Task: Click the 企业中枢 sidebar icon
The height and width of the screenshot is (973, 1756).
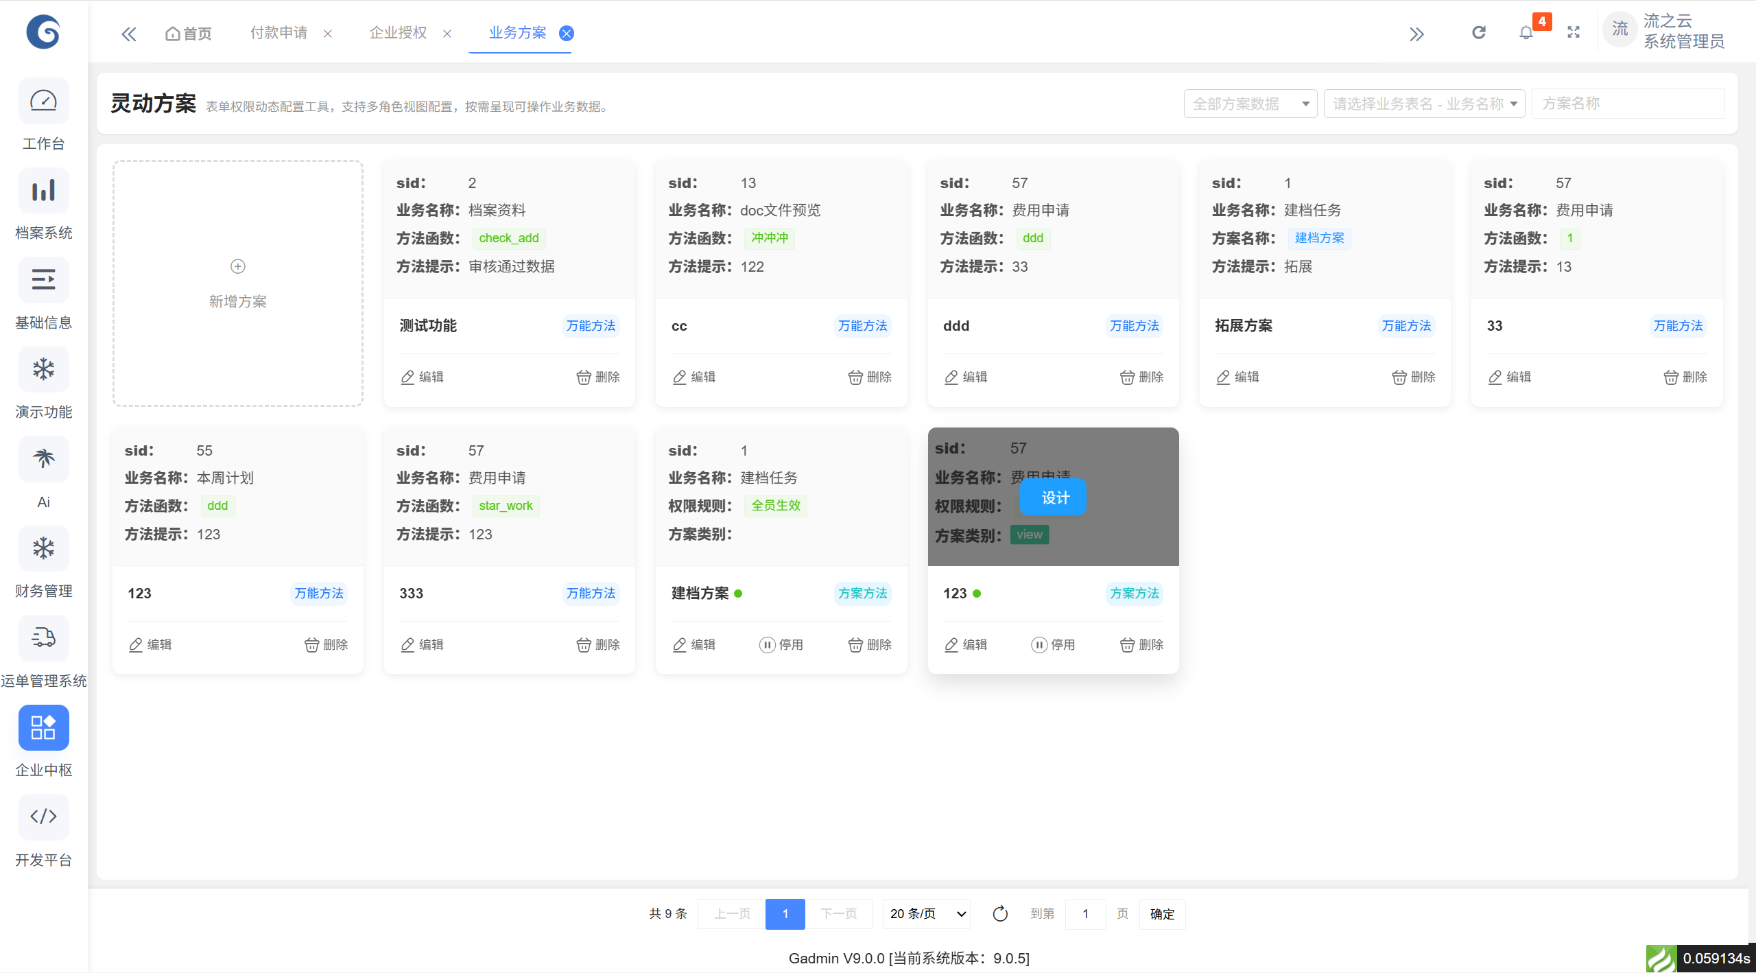Action: click(x=43, y=727)
